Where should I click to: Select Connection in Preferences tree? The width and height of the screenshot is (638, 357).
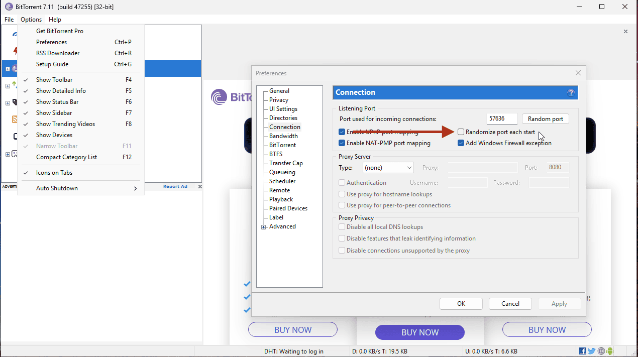pos(285,127)
